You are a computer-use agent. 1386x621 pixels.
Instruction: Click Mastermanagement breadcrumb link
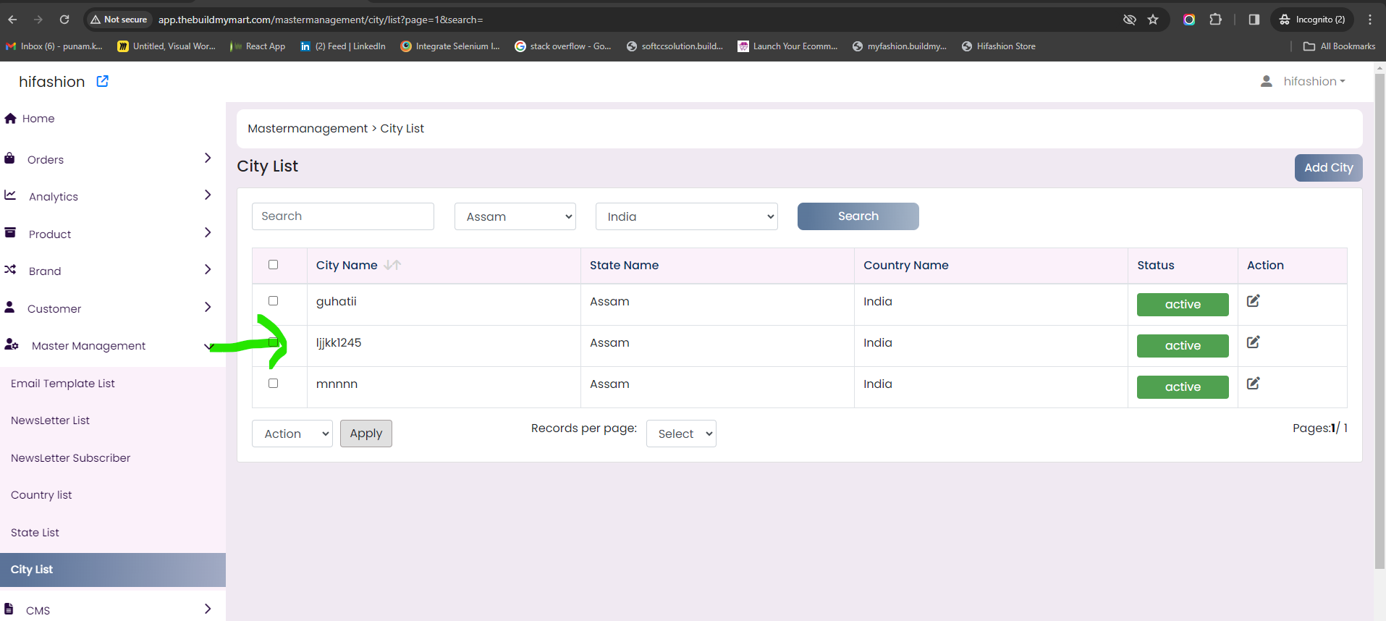[308, 128]
